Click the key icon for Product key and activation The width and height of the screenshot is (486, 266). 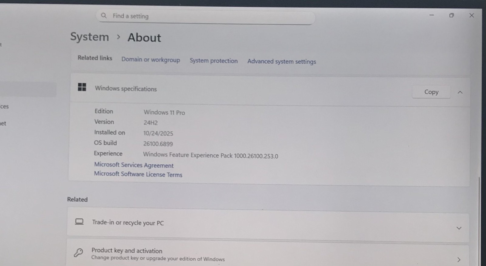tap(78, 253)
